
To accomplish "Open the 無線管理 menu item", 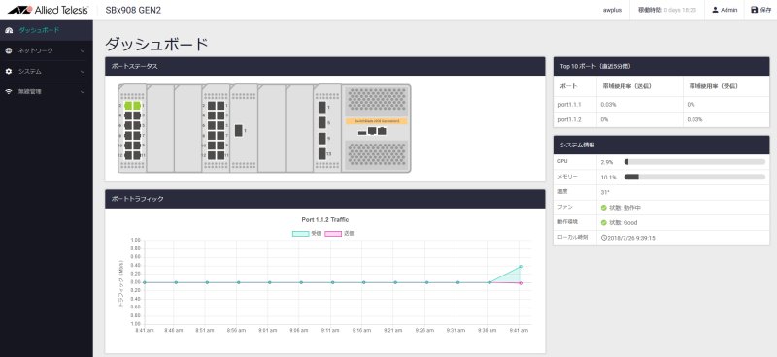I will pyautogui.click(x=46, y=91).
